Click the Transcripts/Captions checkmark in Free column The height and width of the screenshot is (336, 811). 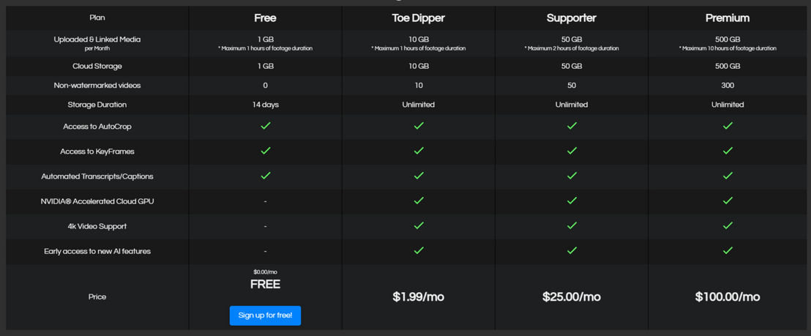(x=266, y=176)
